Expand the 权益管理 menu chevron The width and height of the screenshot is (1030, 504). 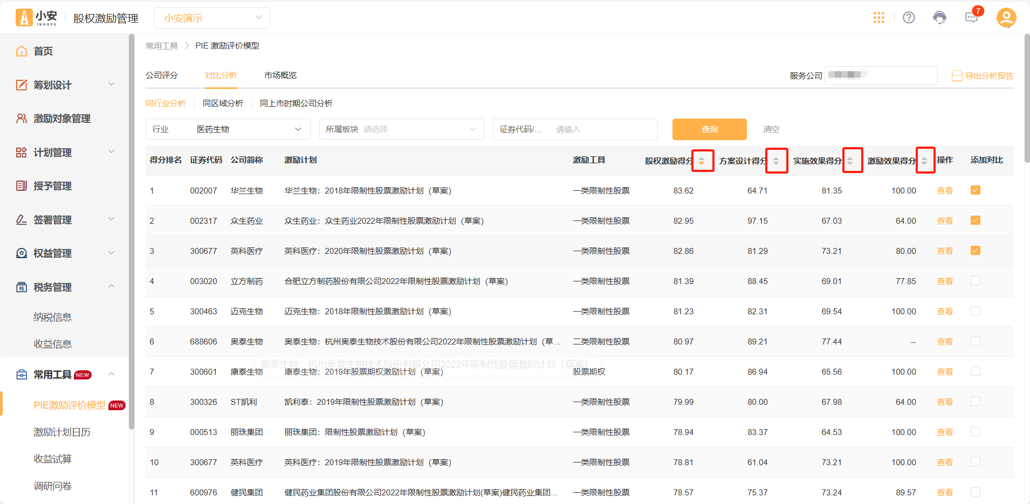[112, 253]
